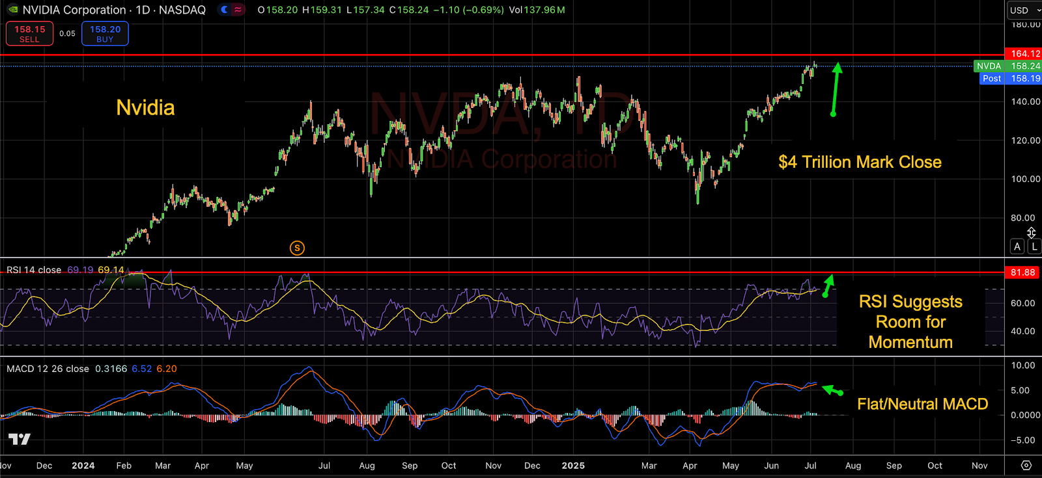Click the RSI moving average value 69.14
The image size is (1042, 478).
[x=111, y=270]
